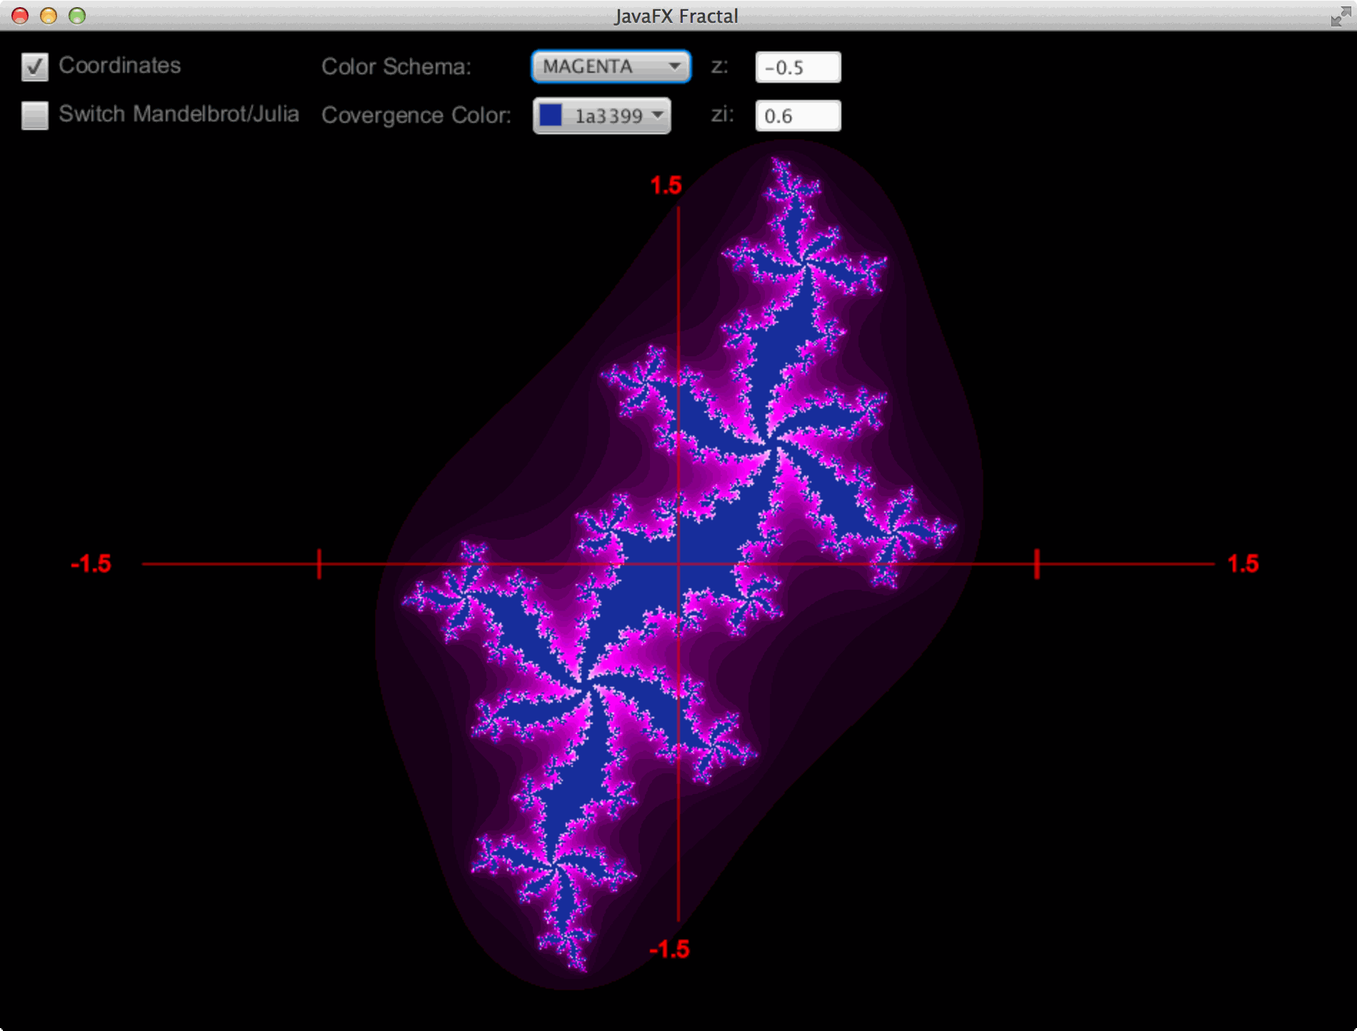Minimize the window with the yellow button

[x=49, y=16]
